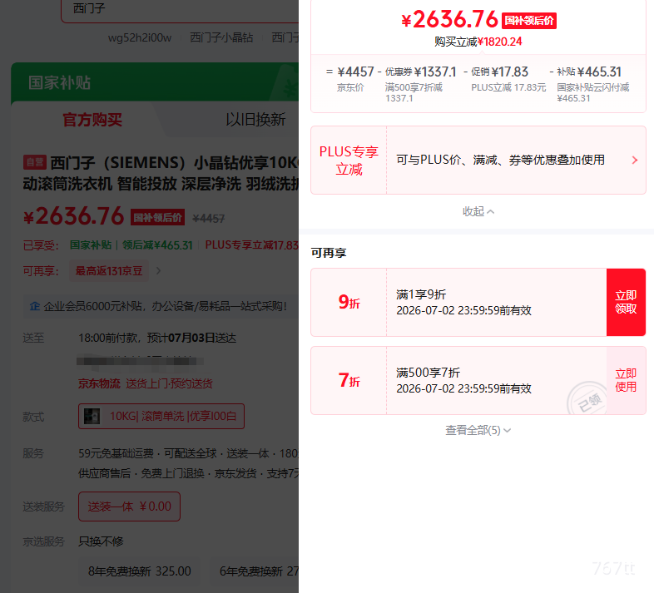Click the 自营 badge on product title

35,162
